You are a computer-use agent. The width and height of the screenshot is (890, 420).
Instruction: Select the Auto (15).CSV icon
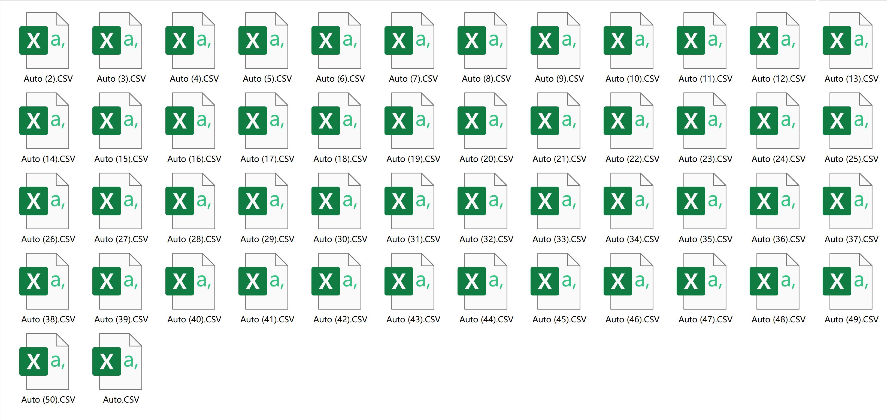point(117,121)
